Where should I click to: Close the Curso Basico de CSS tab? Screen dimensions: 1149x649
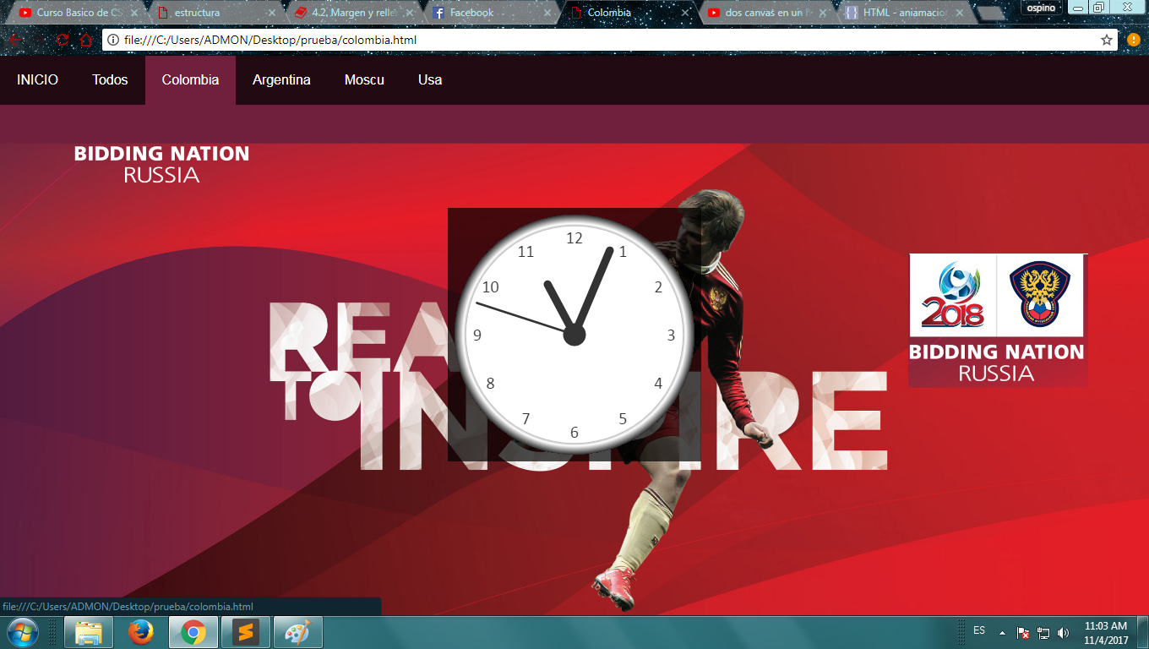133,13
